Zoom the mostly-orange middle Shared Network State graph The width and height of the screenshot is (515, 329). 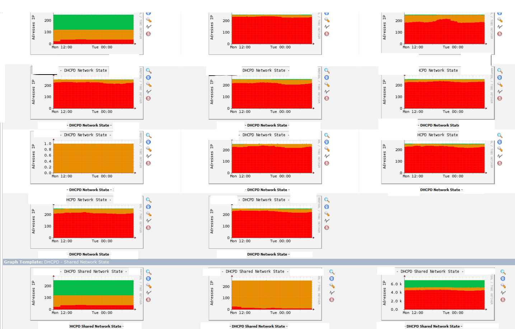point(332,272)
